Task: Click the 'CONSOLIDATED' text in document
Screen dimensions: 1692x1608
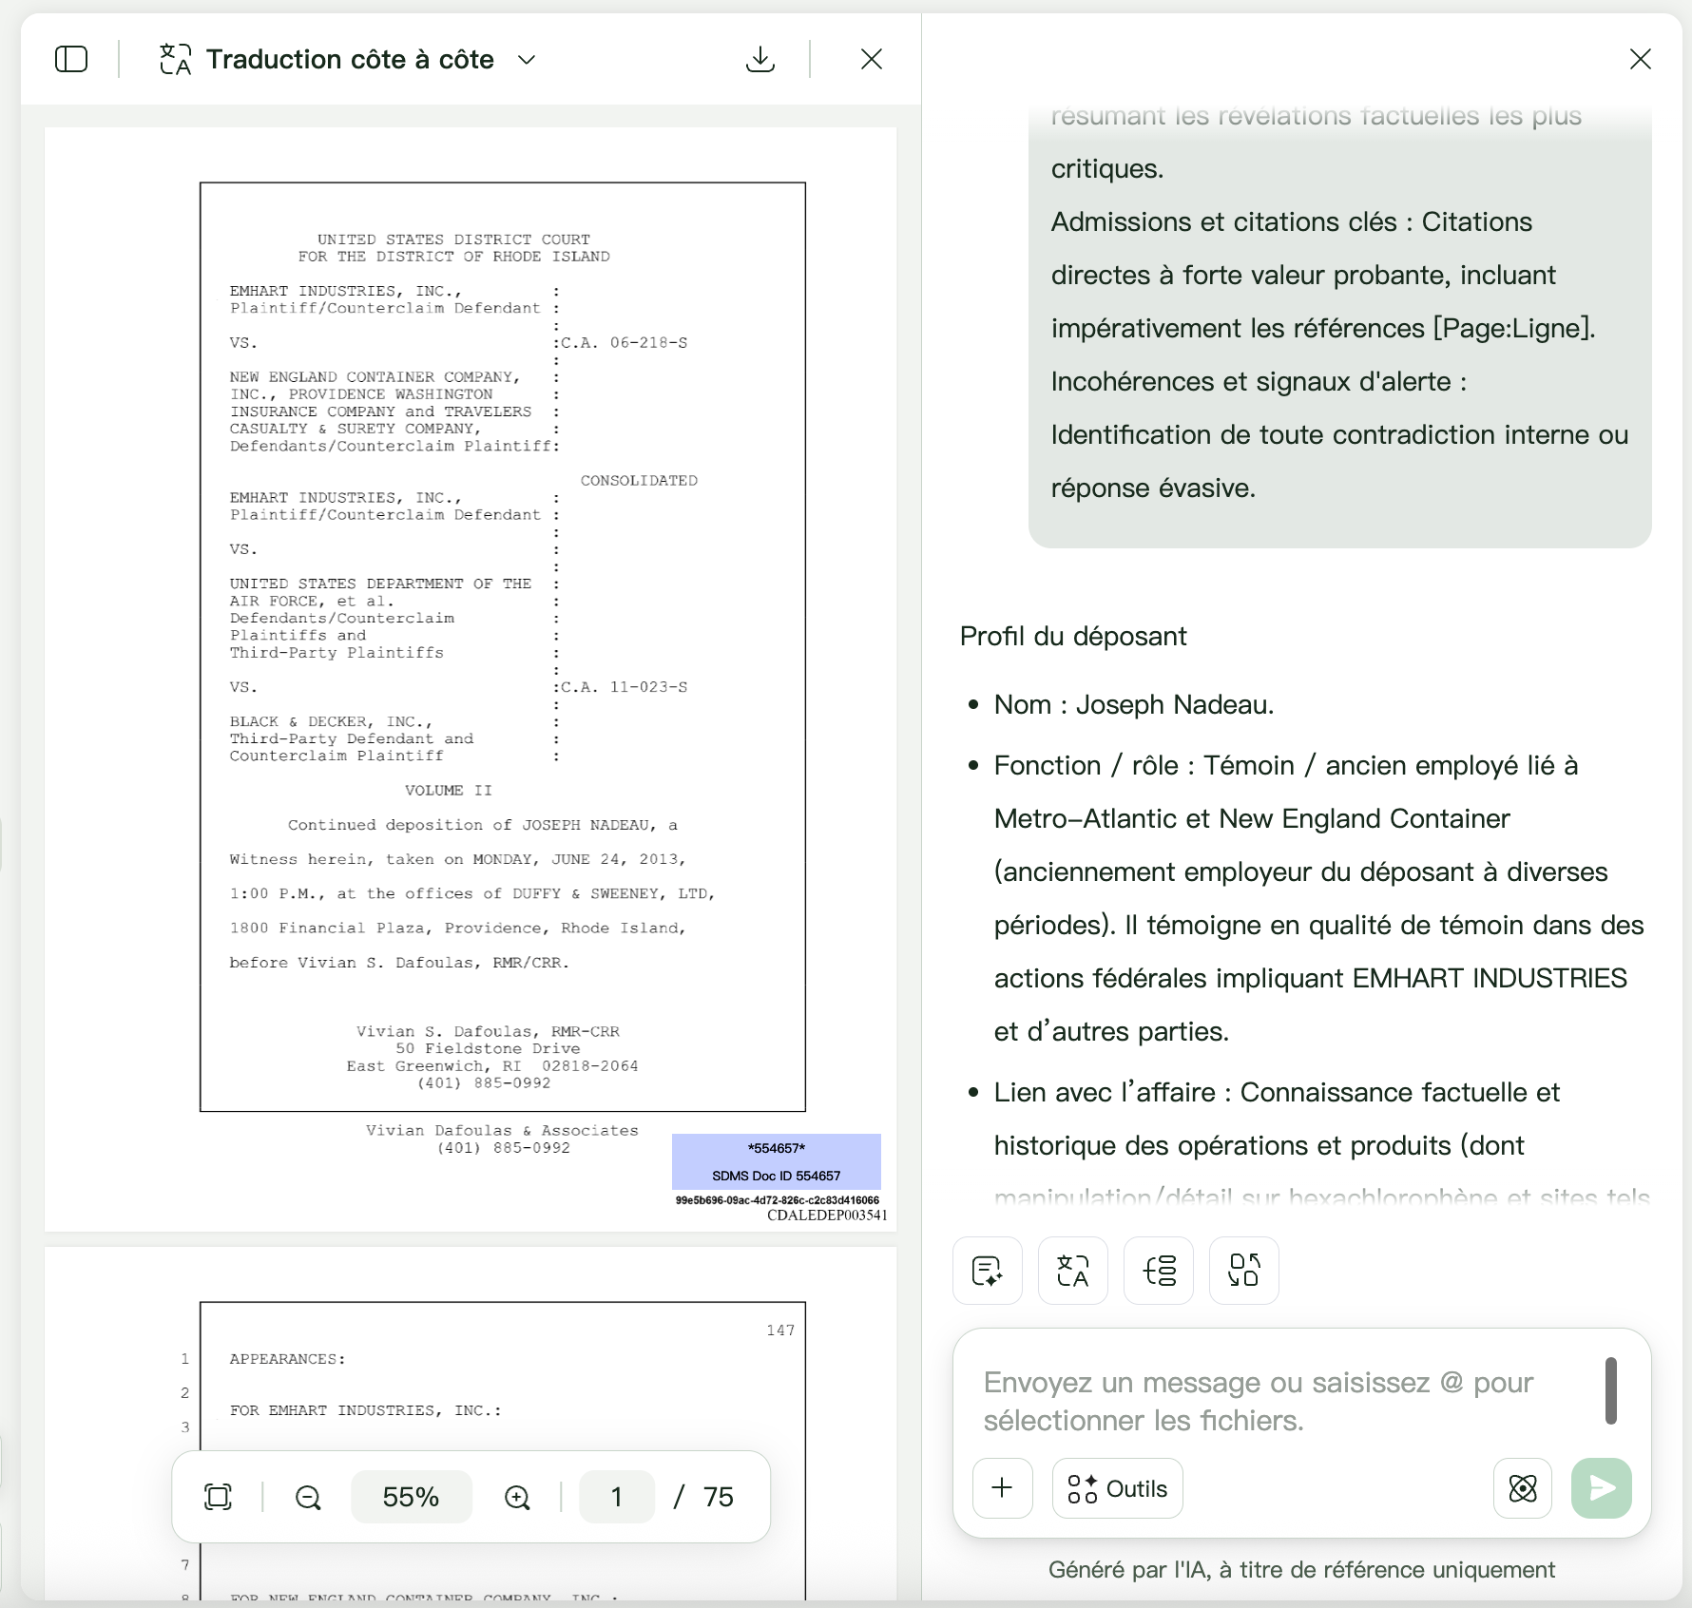Action: click(x=639, y=481)
